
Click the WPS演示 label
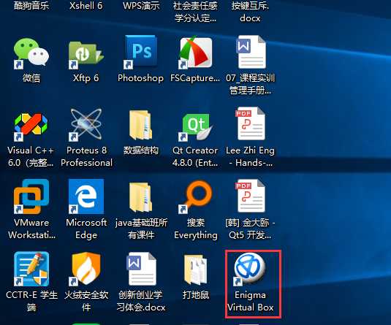point(141,6)
